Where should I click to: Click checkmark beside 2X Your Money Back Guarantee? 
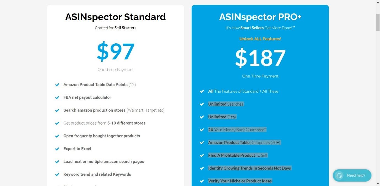(202, 130)
